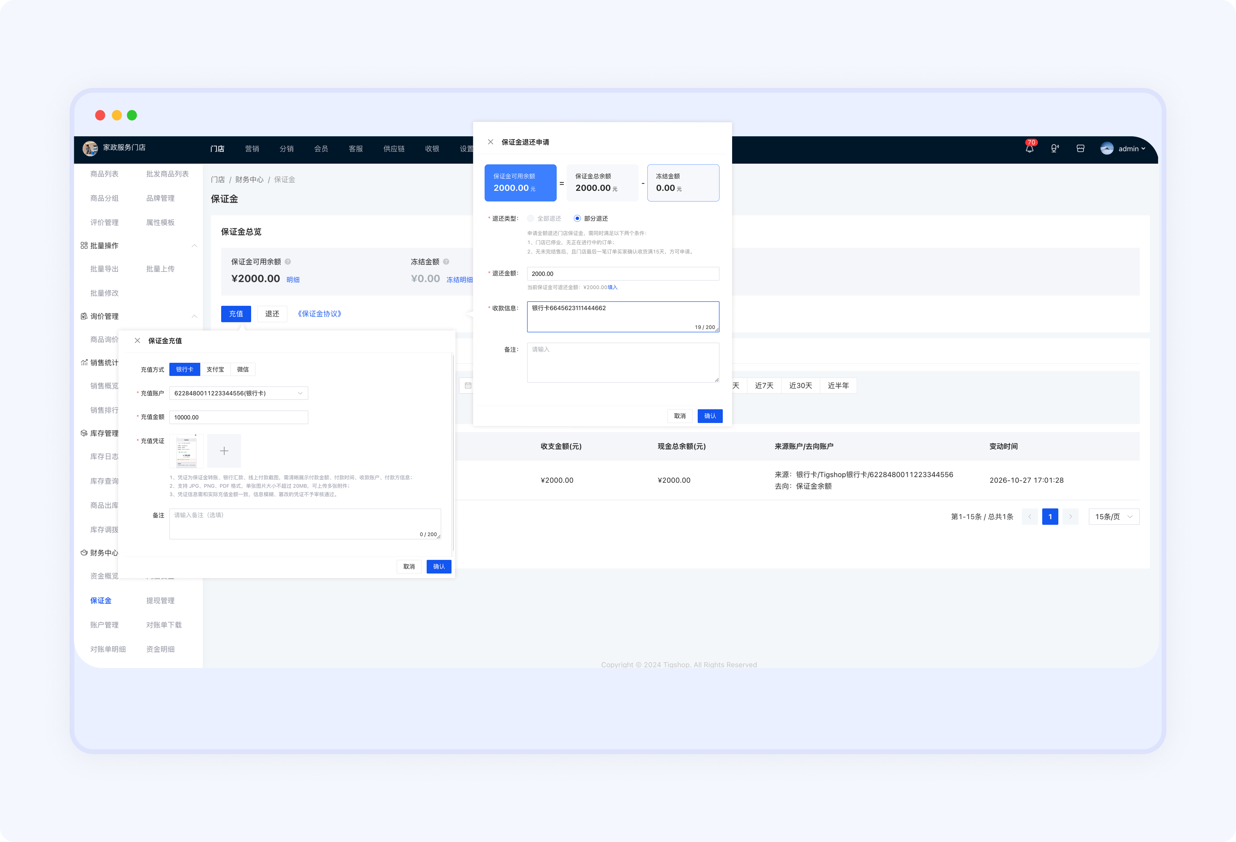1236x842 pixels.
Task: Open the 供应链 top menu
Action: click(394, 149)
